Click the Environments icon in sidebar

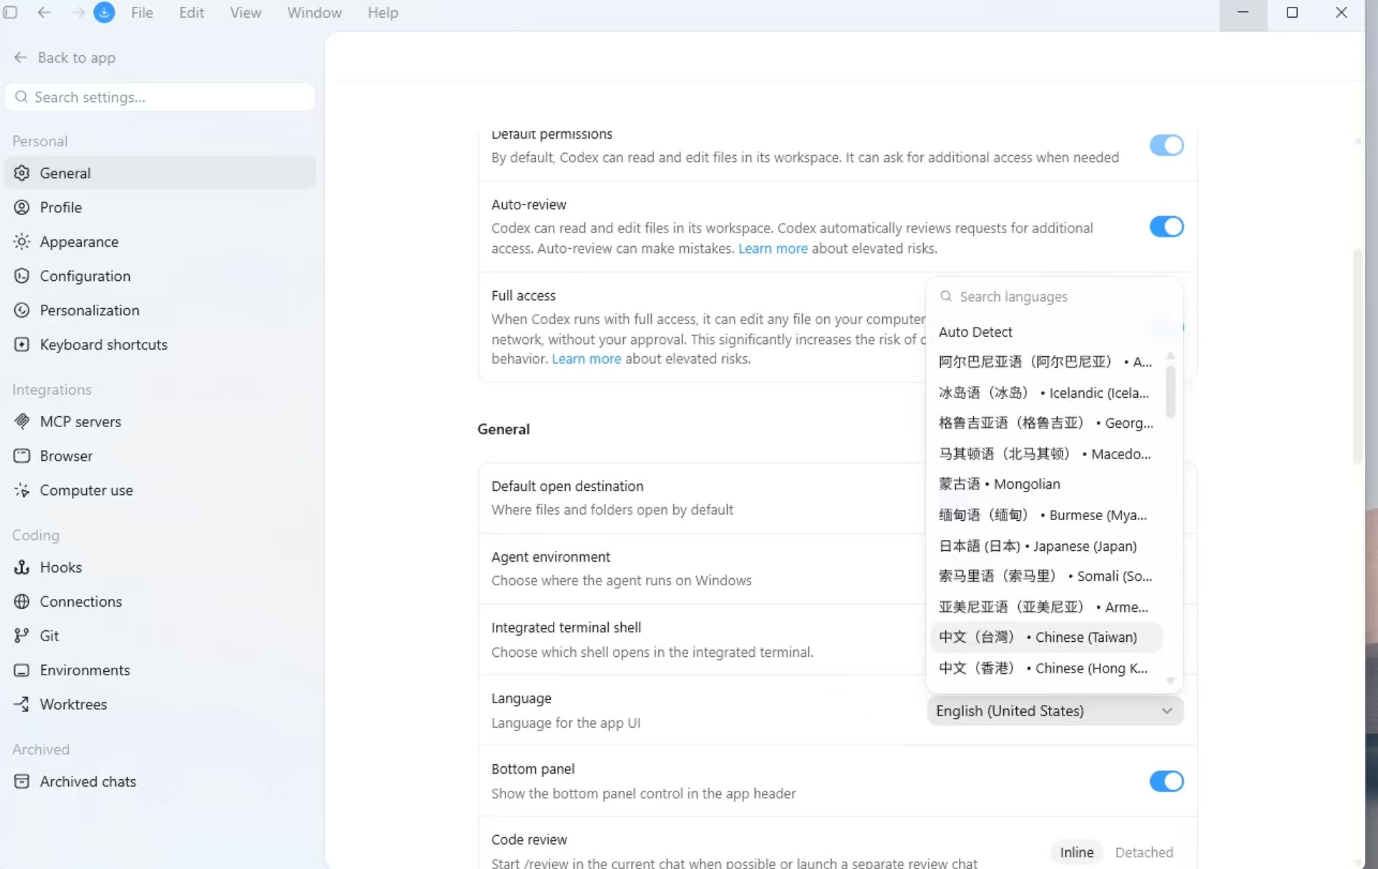[22, 670]
